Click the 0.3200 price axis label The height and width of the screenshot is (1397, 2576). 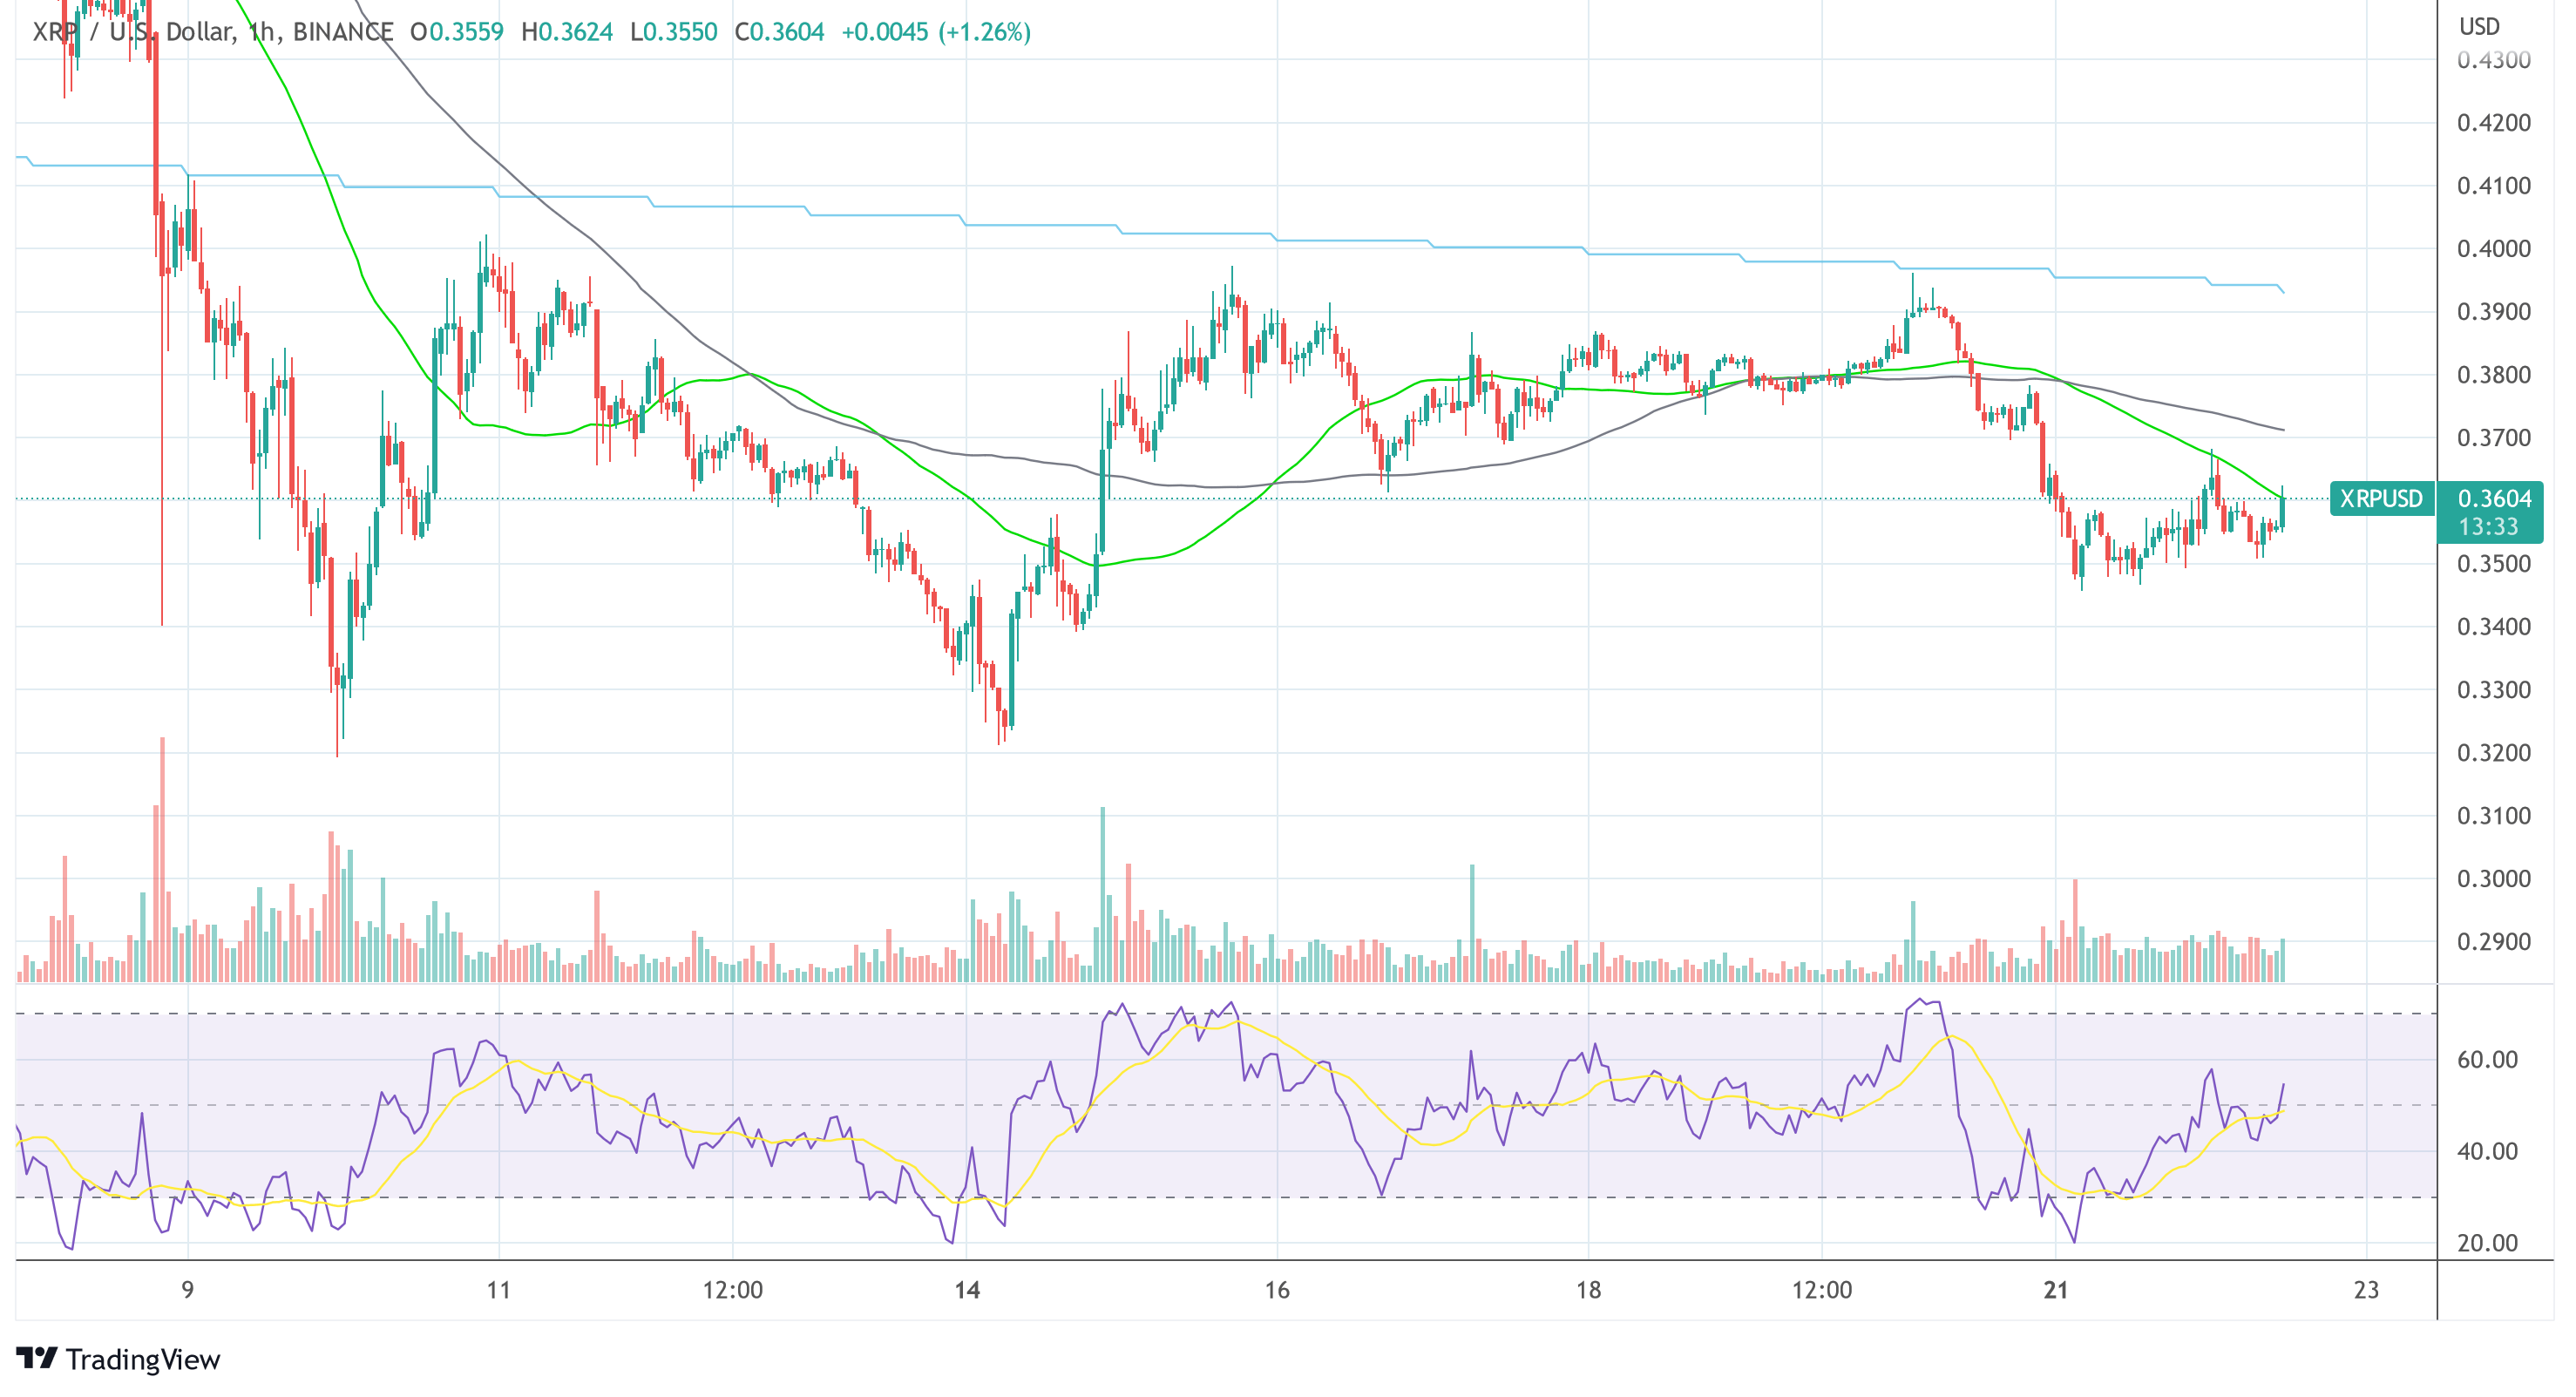point(2494,753)
